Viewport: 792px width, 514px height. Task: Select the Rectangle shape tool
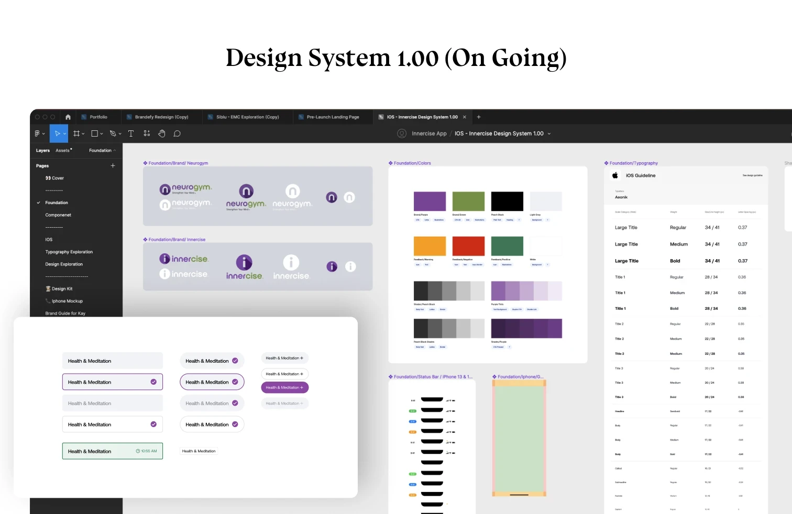[95, 133]
